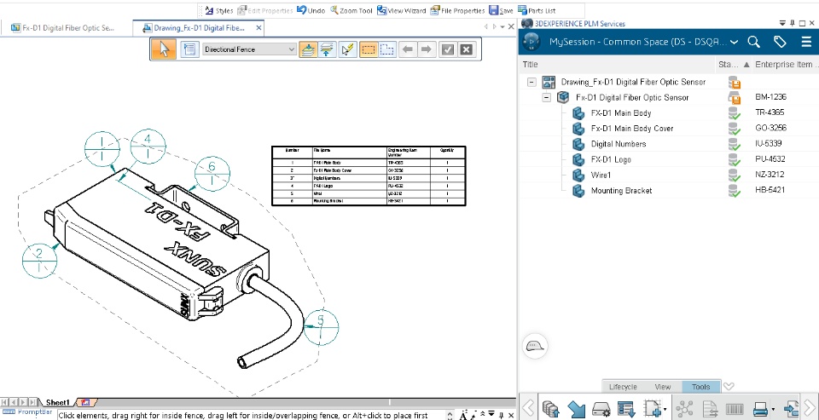Activate the quick pick highlight cursor icon
Viewport: 819px width, 420px height.
click(347, 49)
